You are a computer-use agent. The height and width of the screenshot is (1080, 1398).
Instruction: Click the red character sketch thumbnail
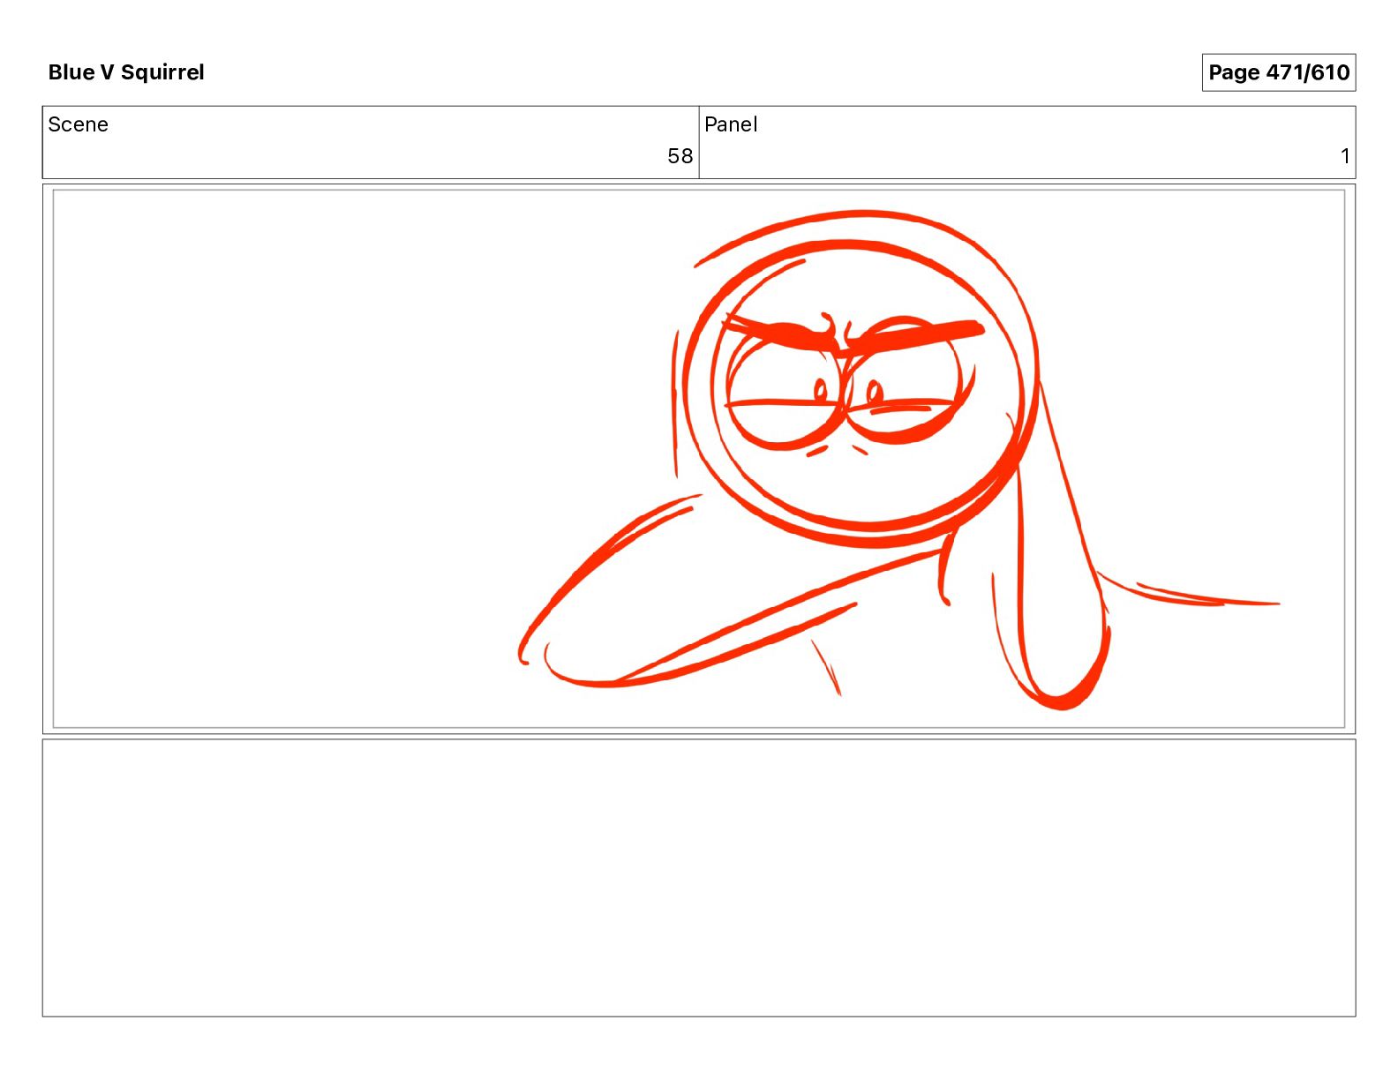tap(699, 459)
